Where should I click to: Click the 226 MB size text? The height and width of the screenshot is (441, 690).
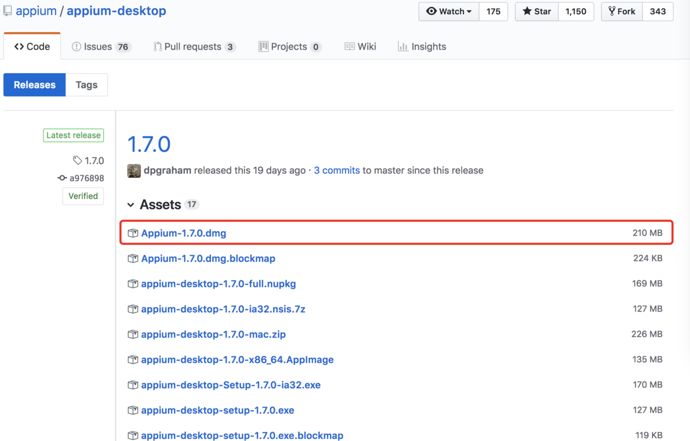pyautogui.click(x=647, y=334)
